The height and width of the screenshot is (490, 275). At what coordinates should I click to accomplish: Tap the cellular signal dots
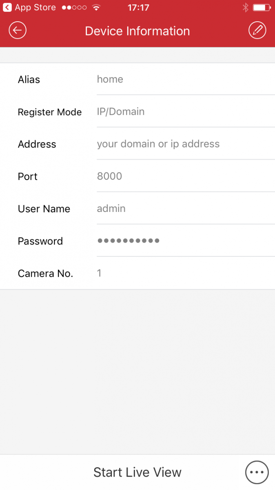tap(74, 8)
